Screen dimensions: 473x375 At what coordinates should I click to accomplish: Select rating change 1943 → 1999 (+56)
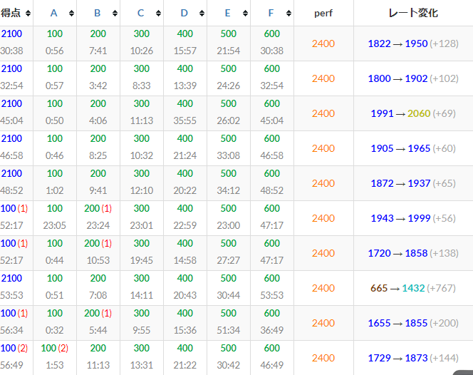(x=413, y=218)
